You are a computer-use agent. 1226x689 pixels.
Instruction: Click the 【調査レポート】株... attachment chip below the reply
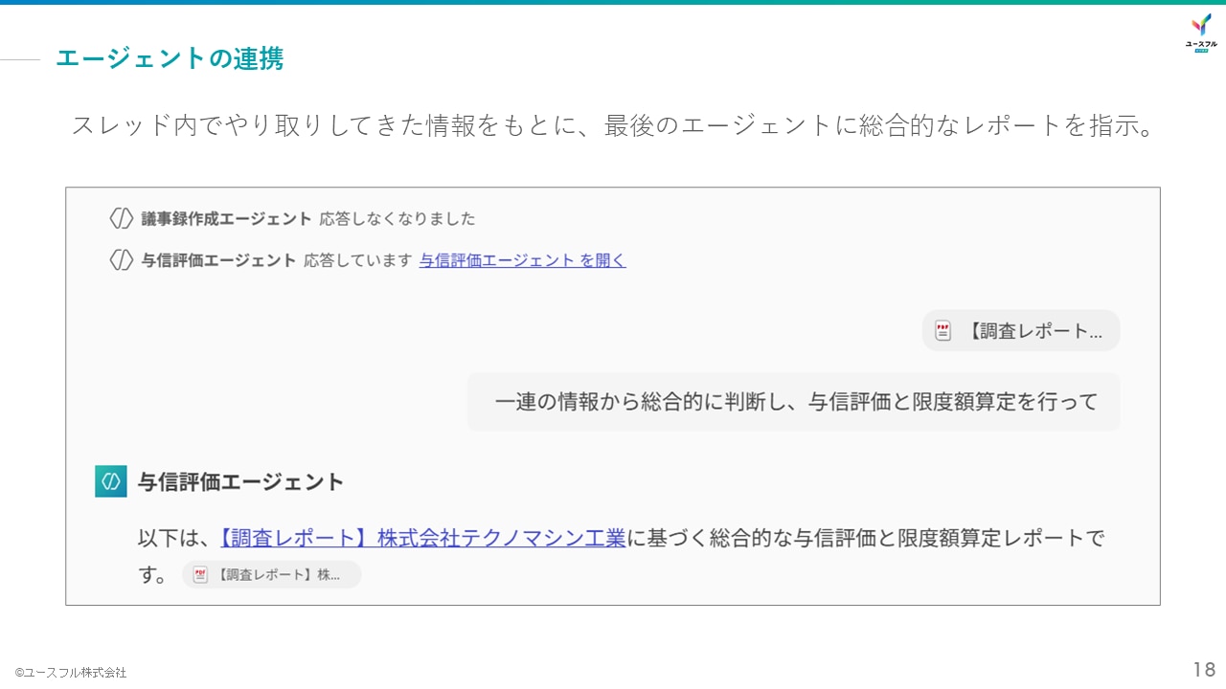272,574
